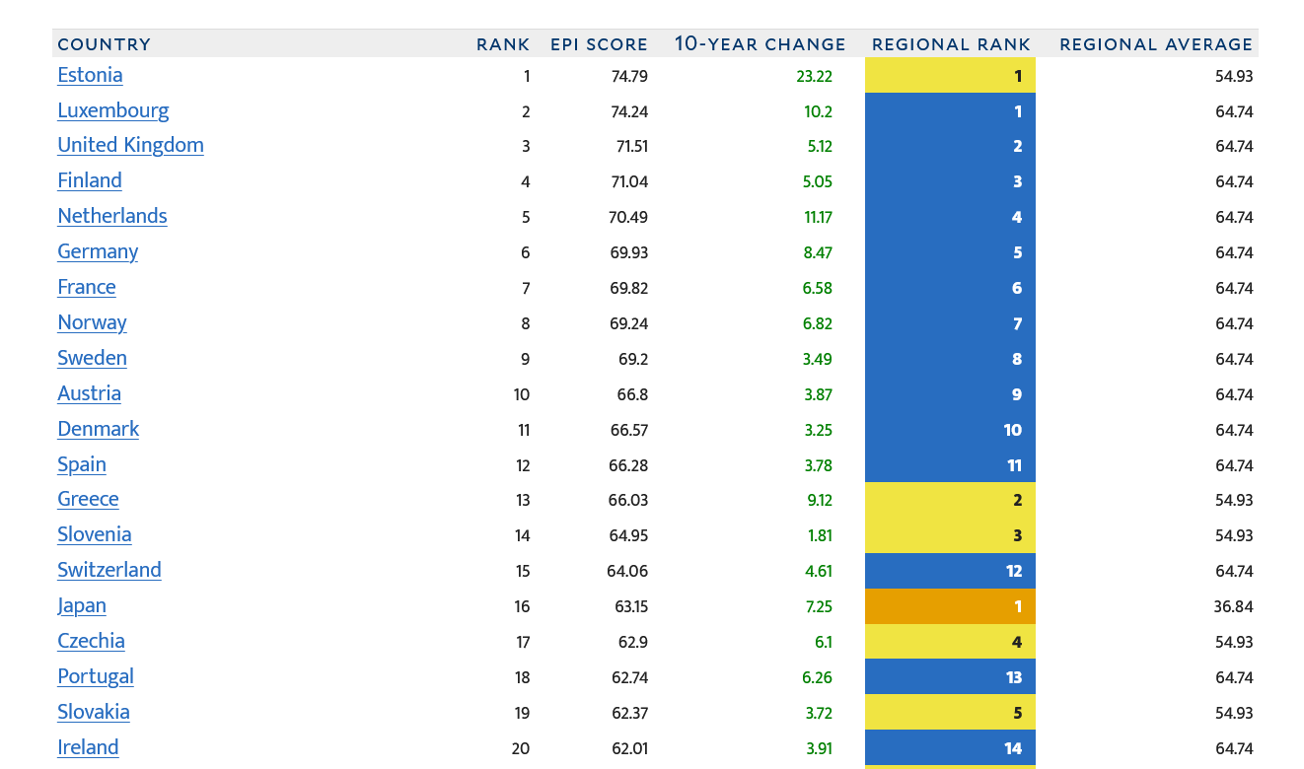The height and width of the screenshot is (769, 1304).
Task: Visit the Japan country link
Action: (82, 606)
